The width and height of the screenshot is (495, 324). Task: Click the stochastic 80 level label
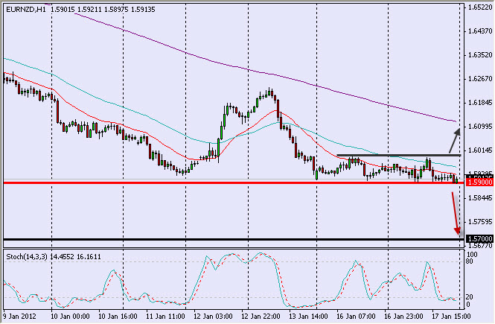pos(470,262)
